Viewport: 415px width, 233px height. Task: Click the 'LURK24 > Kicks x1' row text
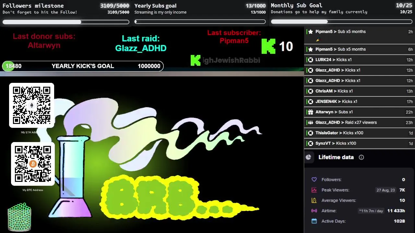click(333, 60)
